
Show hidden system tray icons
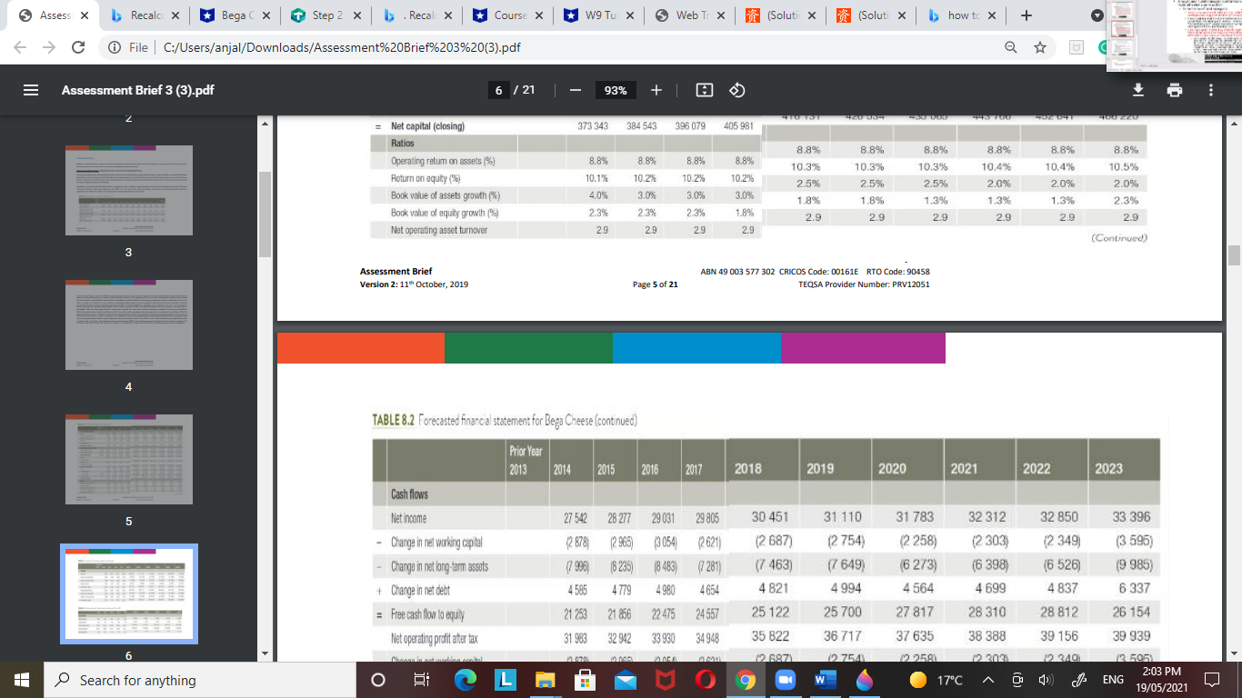coord(990,680)
